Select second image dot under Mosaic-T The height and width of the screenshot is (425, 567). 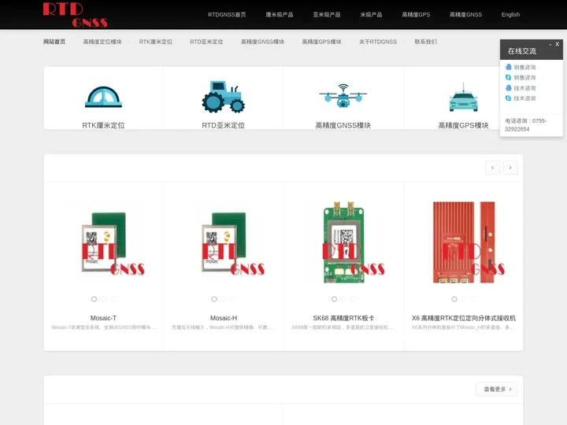(104, 299)
